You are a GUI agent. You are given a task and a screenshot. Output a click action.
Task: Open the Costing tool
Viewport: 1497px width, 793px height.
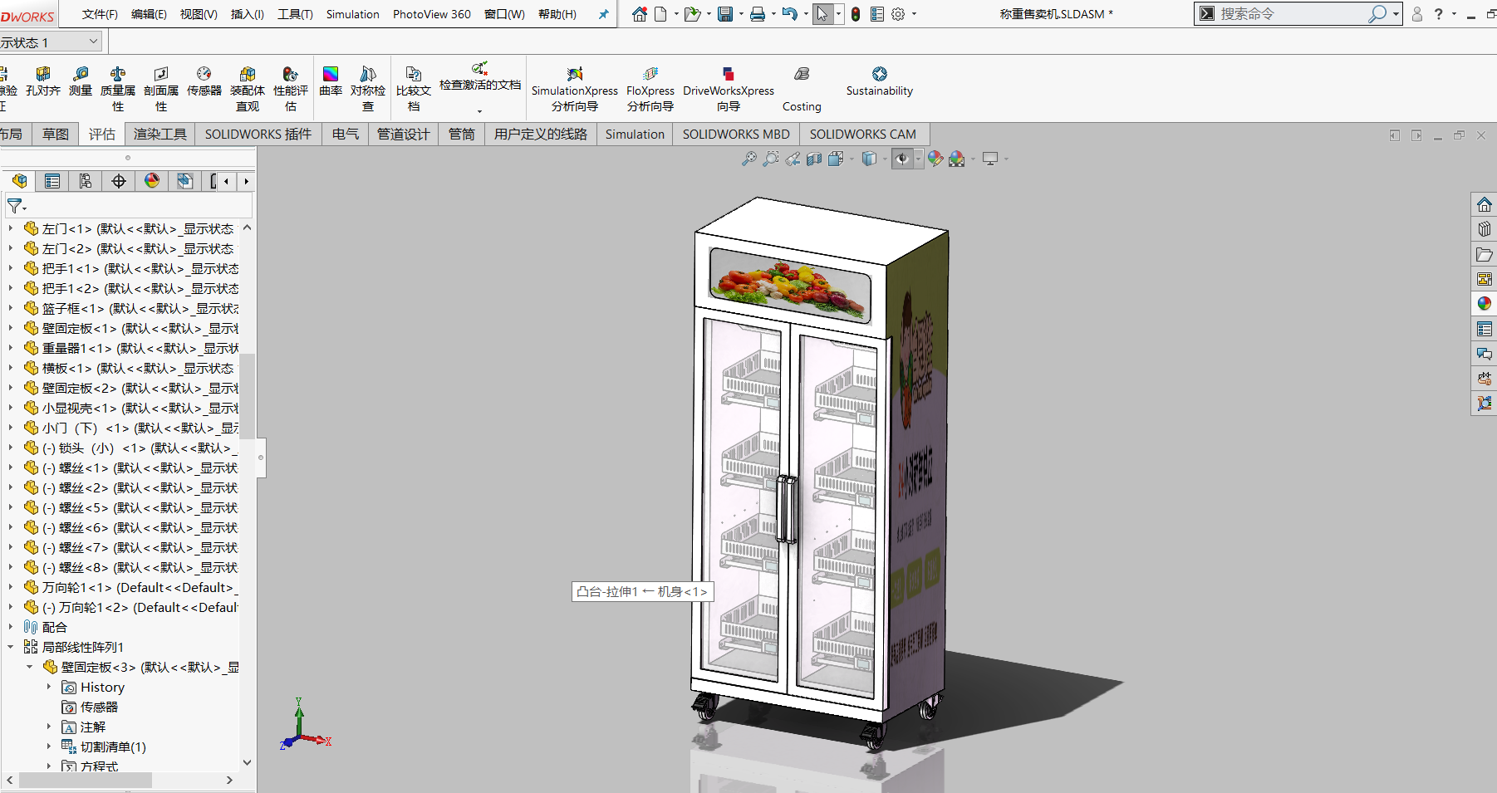tap(802, 89)
